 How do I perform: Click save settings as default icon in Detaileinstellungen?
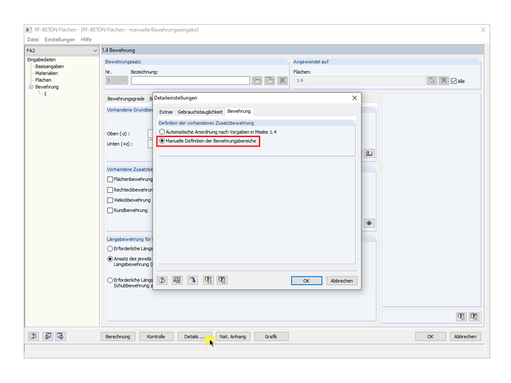click(x=223, y=280)
